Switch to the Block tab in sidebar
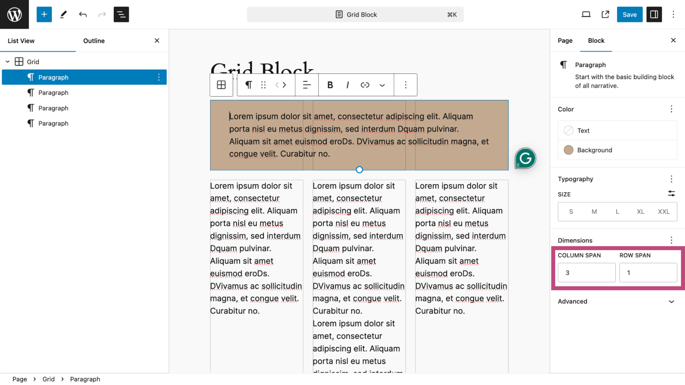The image size is (685, 385). coord(596,40)
